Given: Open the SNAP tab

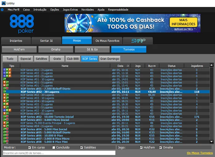Looking at the screenshot, I should click(138, 41).
